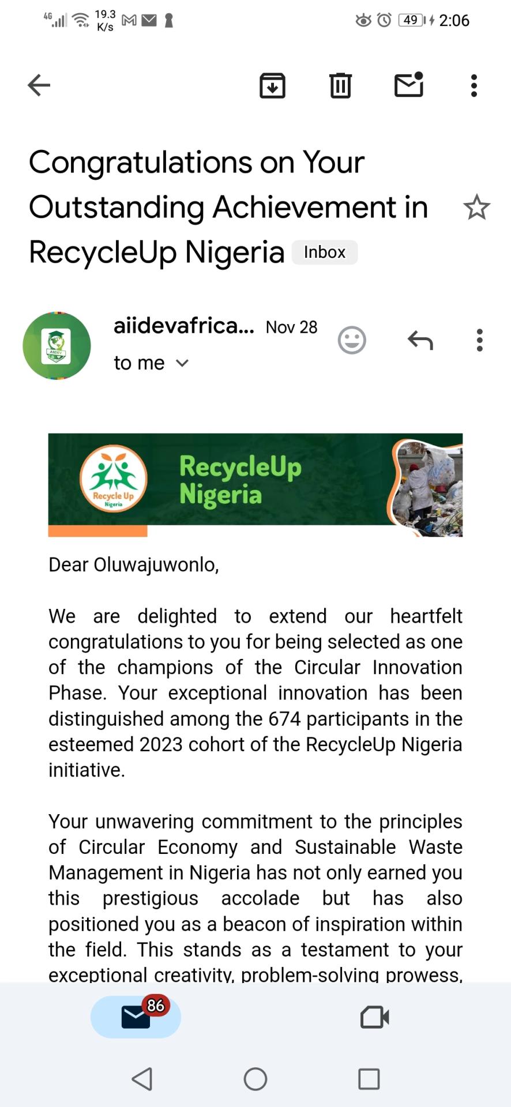Screen dimensions: 511x1107
Task: Mark email as unread
Action: (409, 85)
